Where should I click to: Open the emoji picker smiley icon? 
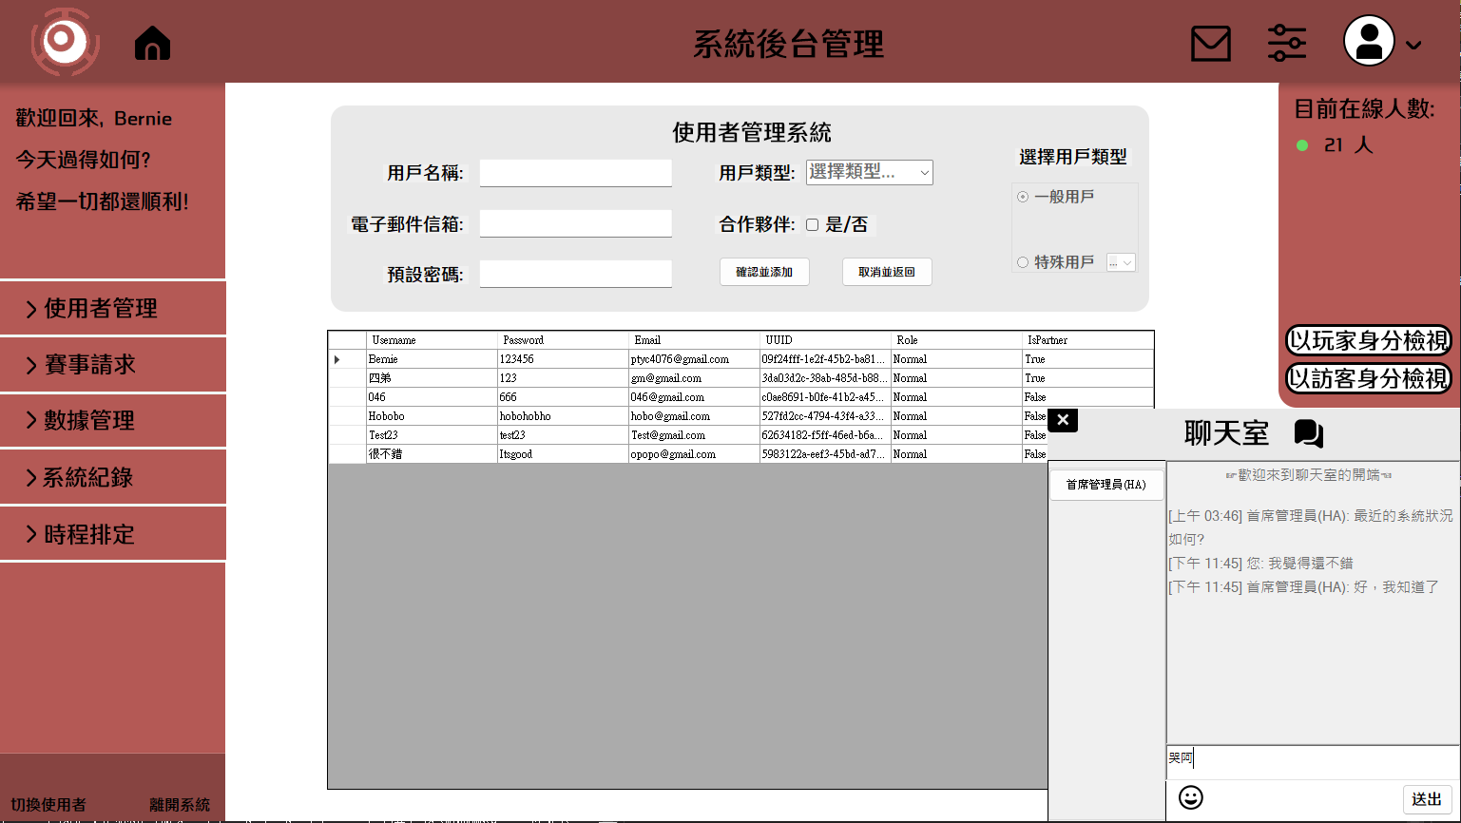coord(1190,797)
